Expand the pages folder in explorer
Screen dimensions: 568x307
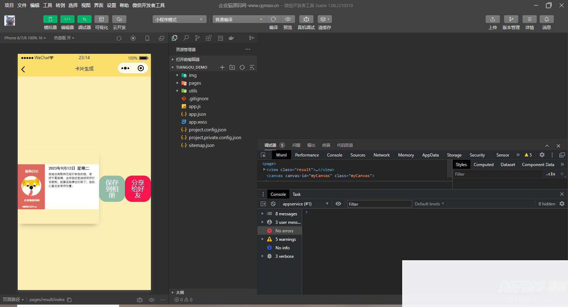click(x=195, y=83)
